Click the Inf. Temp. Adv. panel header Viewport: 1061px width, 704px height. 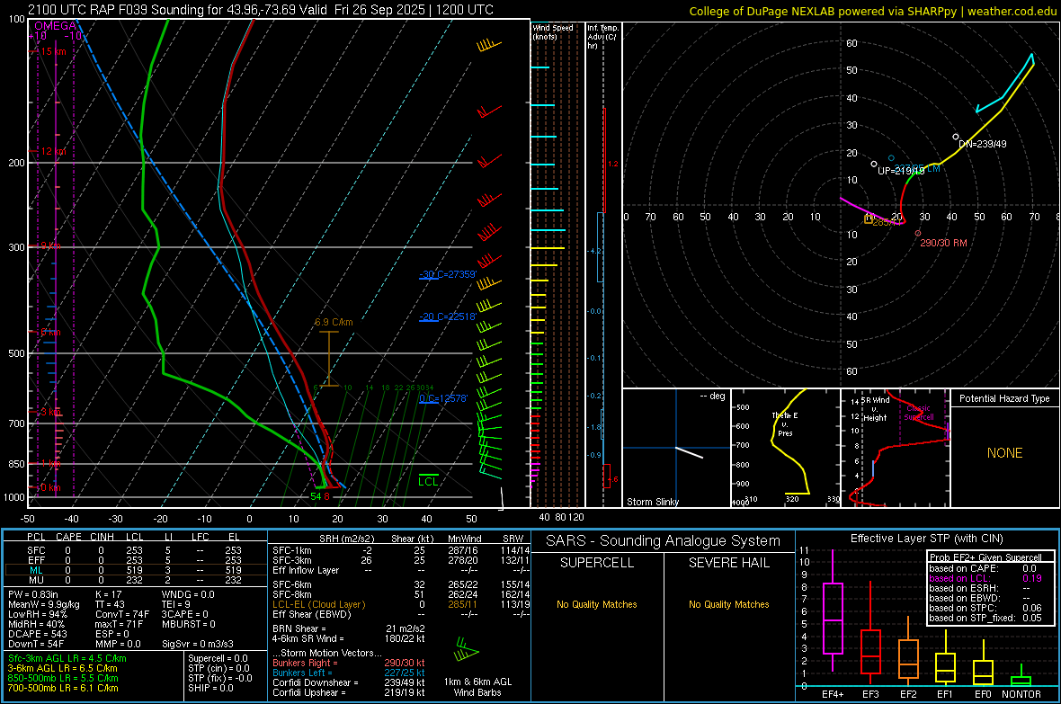[x=602, y=37]
